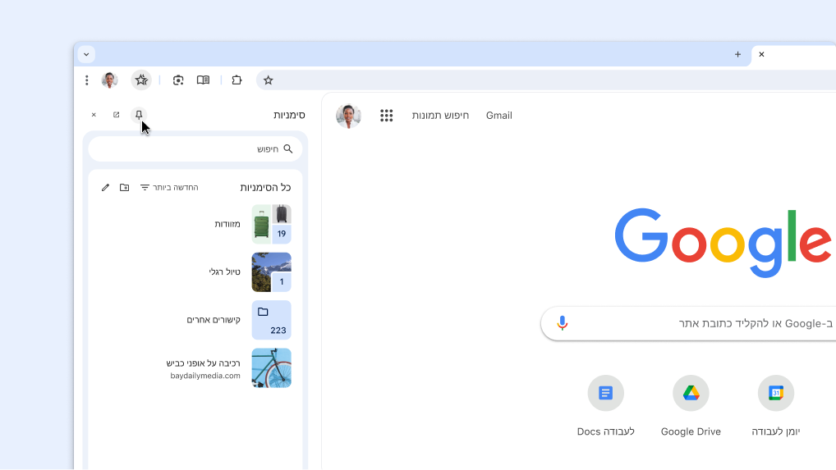The image size is (836, 470).
Task: Start voice search with the microphone
Action: click(562, 323)
